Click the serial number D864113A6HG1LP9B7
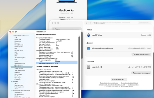The image size is (154, 98). click(x=63, y=39)
